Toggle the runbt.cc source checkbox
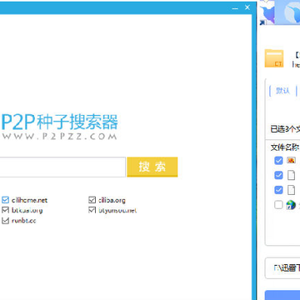This screenshot has width=300, height=300. tap(5, 221)
